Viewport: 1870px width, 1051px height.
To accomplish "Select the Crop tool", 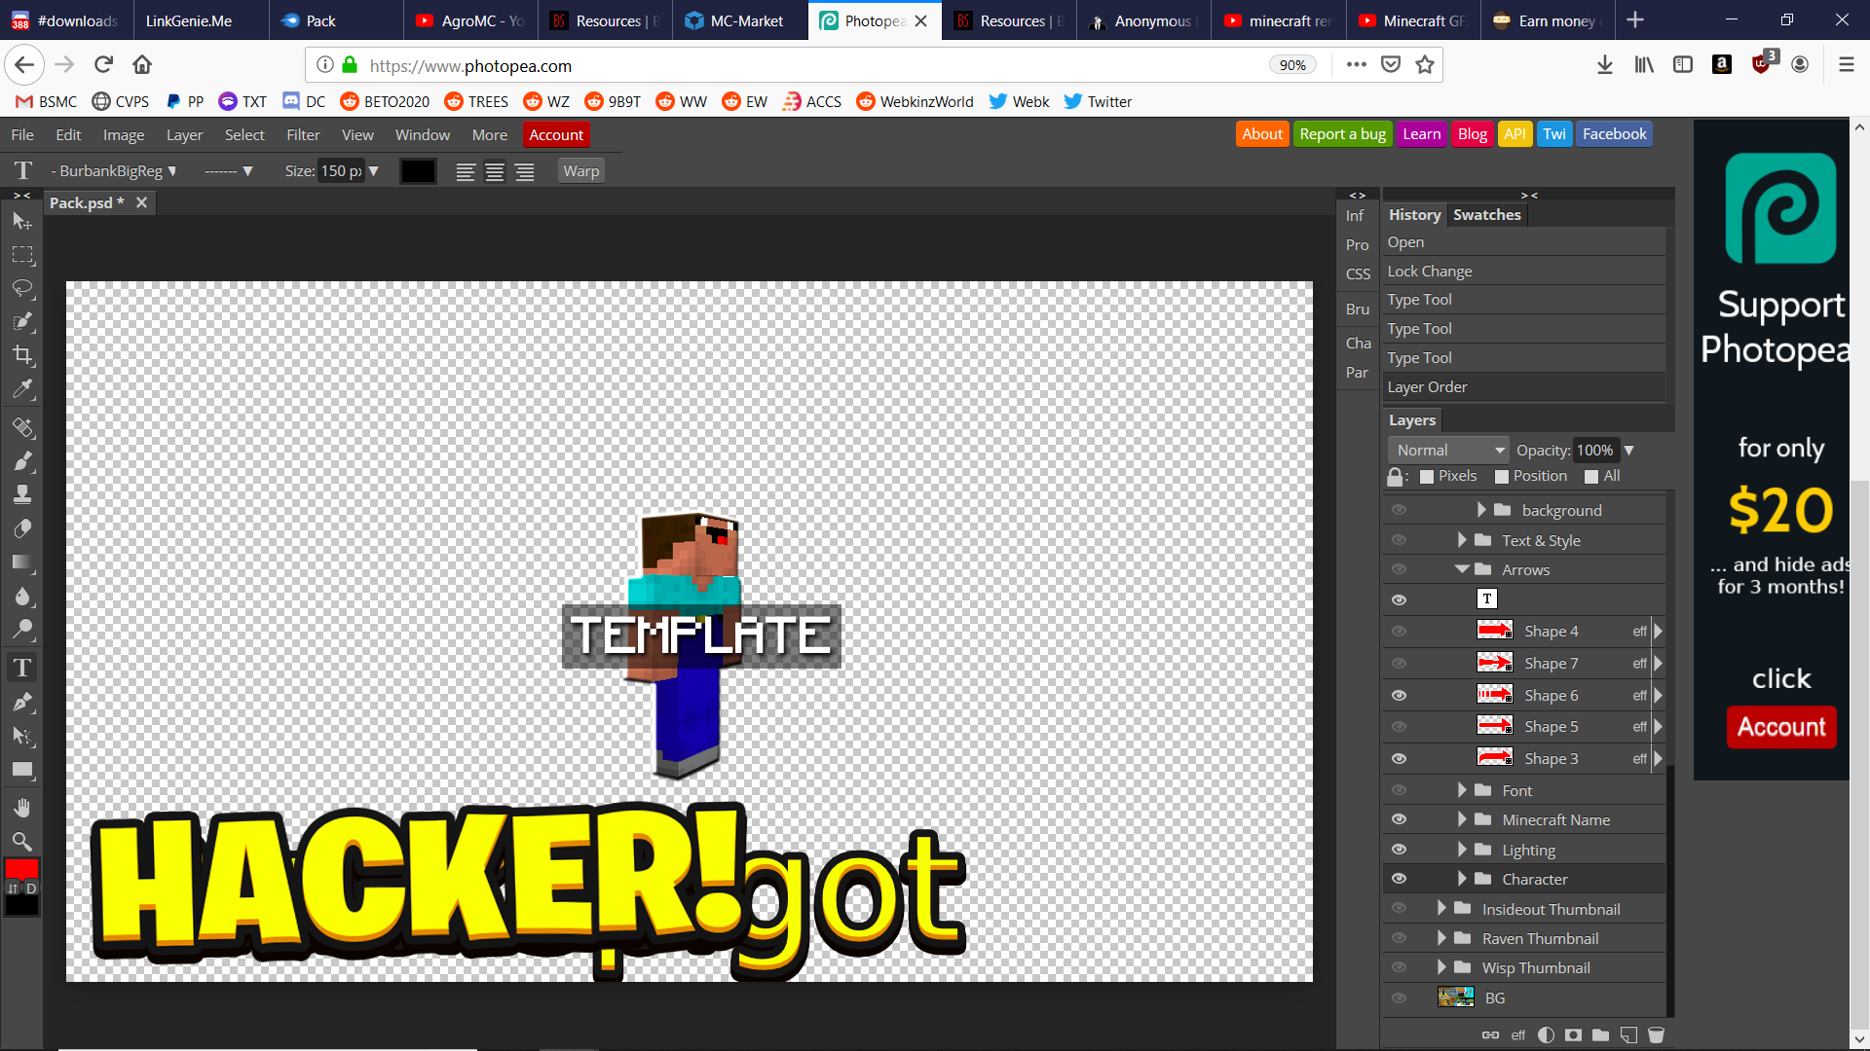I will click(x=22, y=355).
